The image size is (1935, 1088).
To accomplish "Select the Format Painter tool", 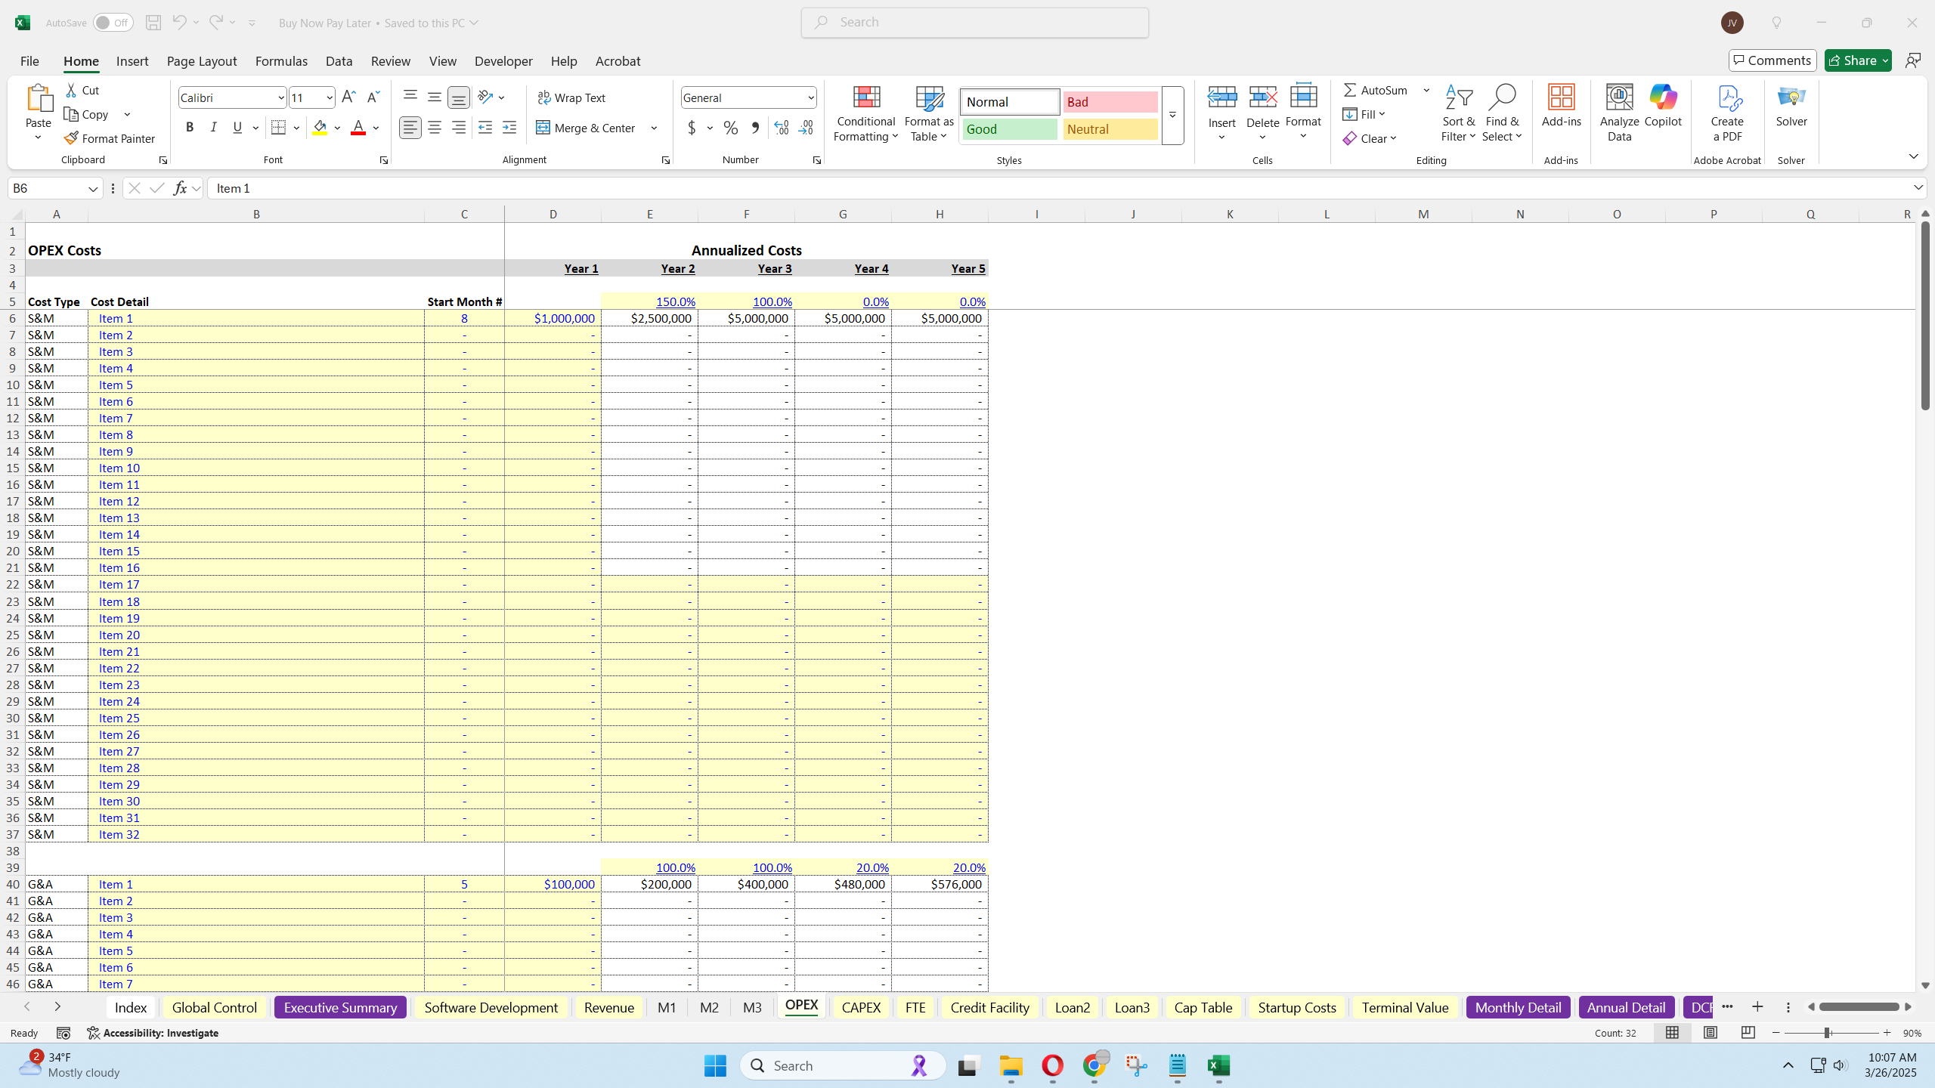I will point(110,138).
